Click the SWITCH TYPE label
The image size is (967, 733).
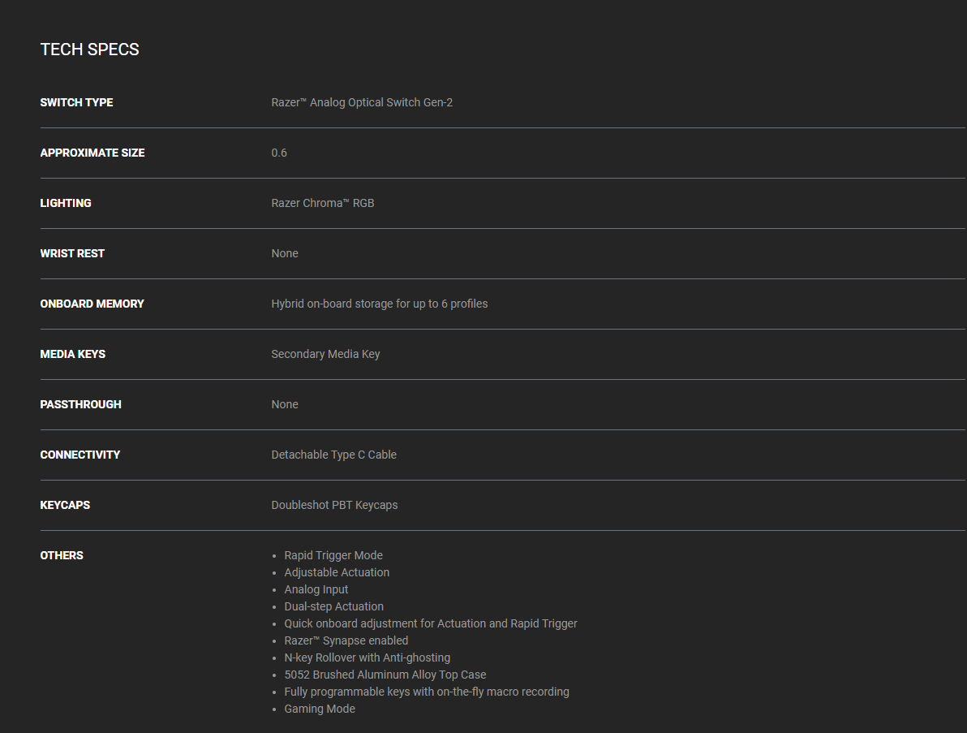[76, 102]
